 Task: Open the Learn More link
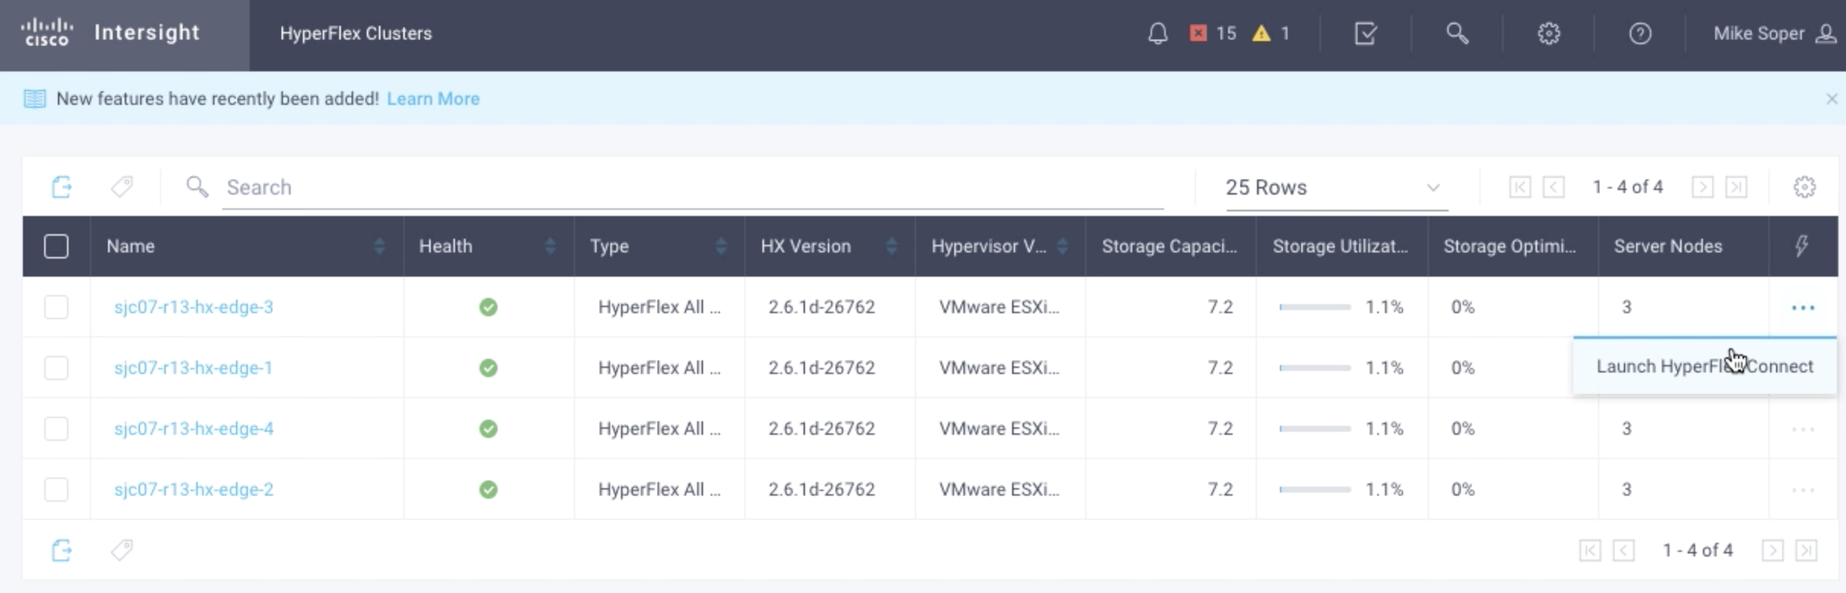tap(433, 99)
